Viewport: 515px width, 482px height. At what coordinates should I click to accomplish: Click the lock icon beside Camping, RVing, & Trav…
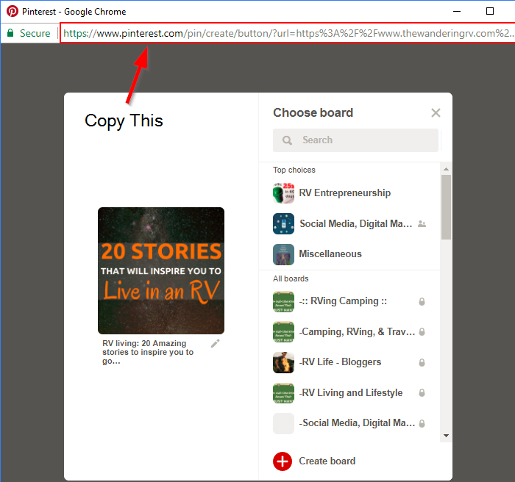(x=422, y=331)
